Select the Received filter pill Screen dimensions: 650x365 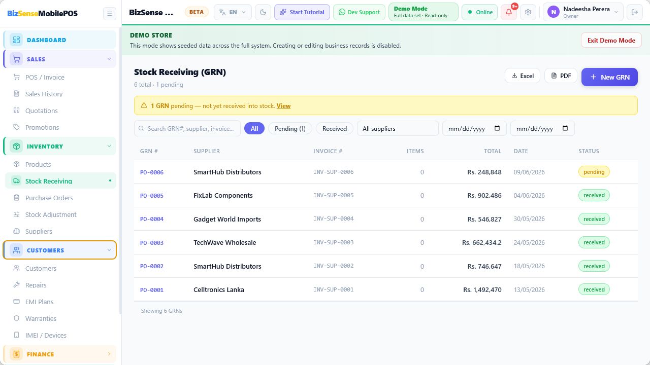(x=335, y=129)
